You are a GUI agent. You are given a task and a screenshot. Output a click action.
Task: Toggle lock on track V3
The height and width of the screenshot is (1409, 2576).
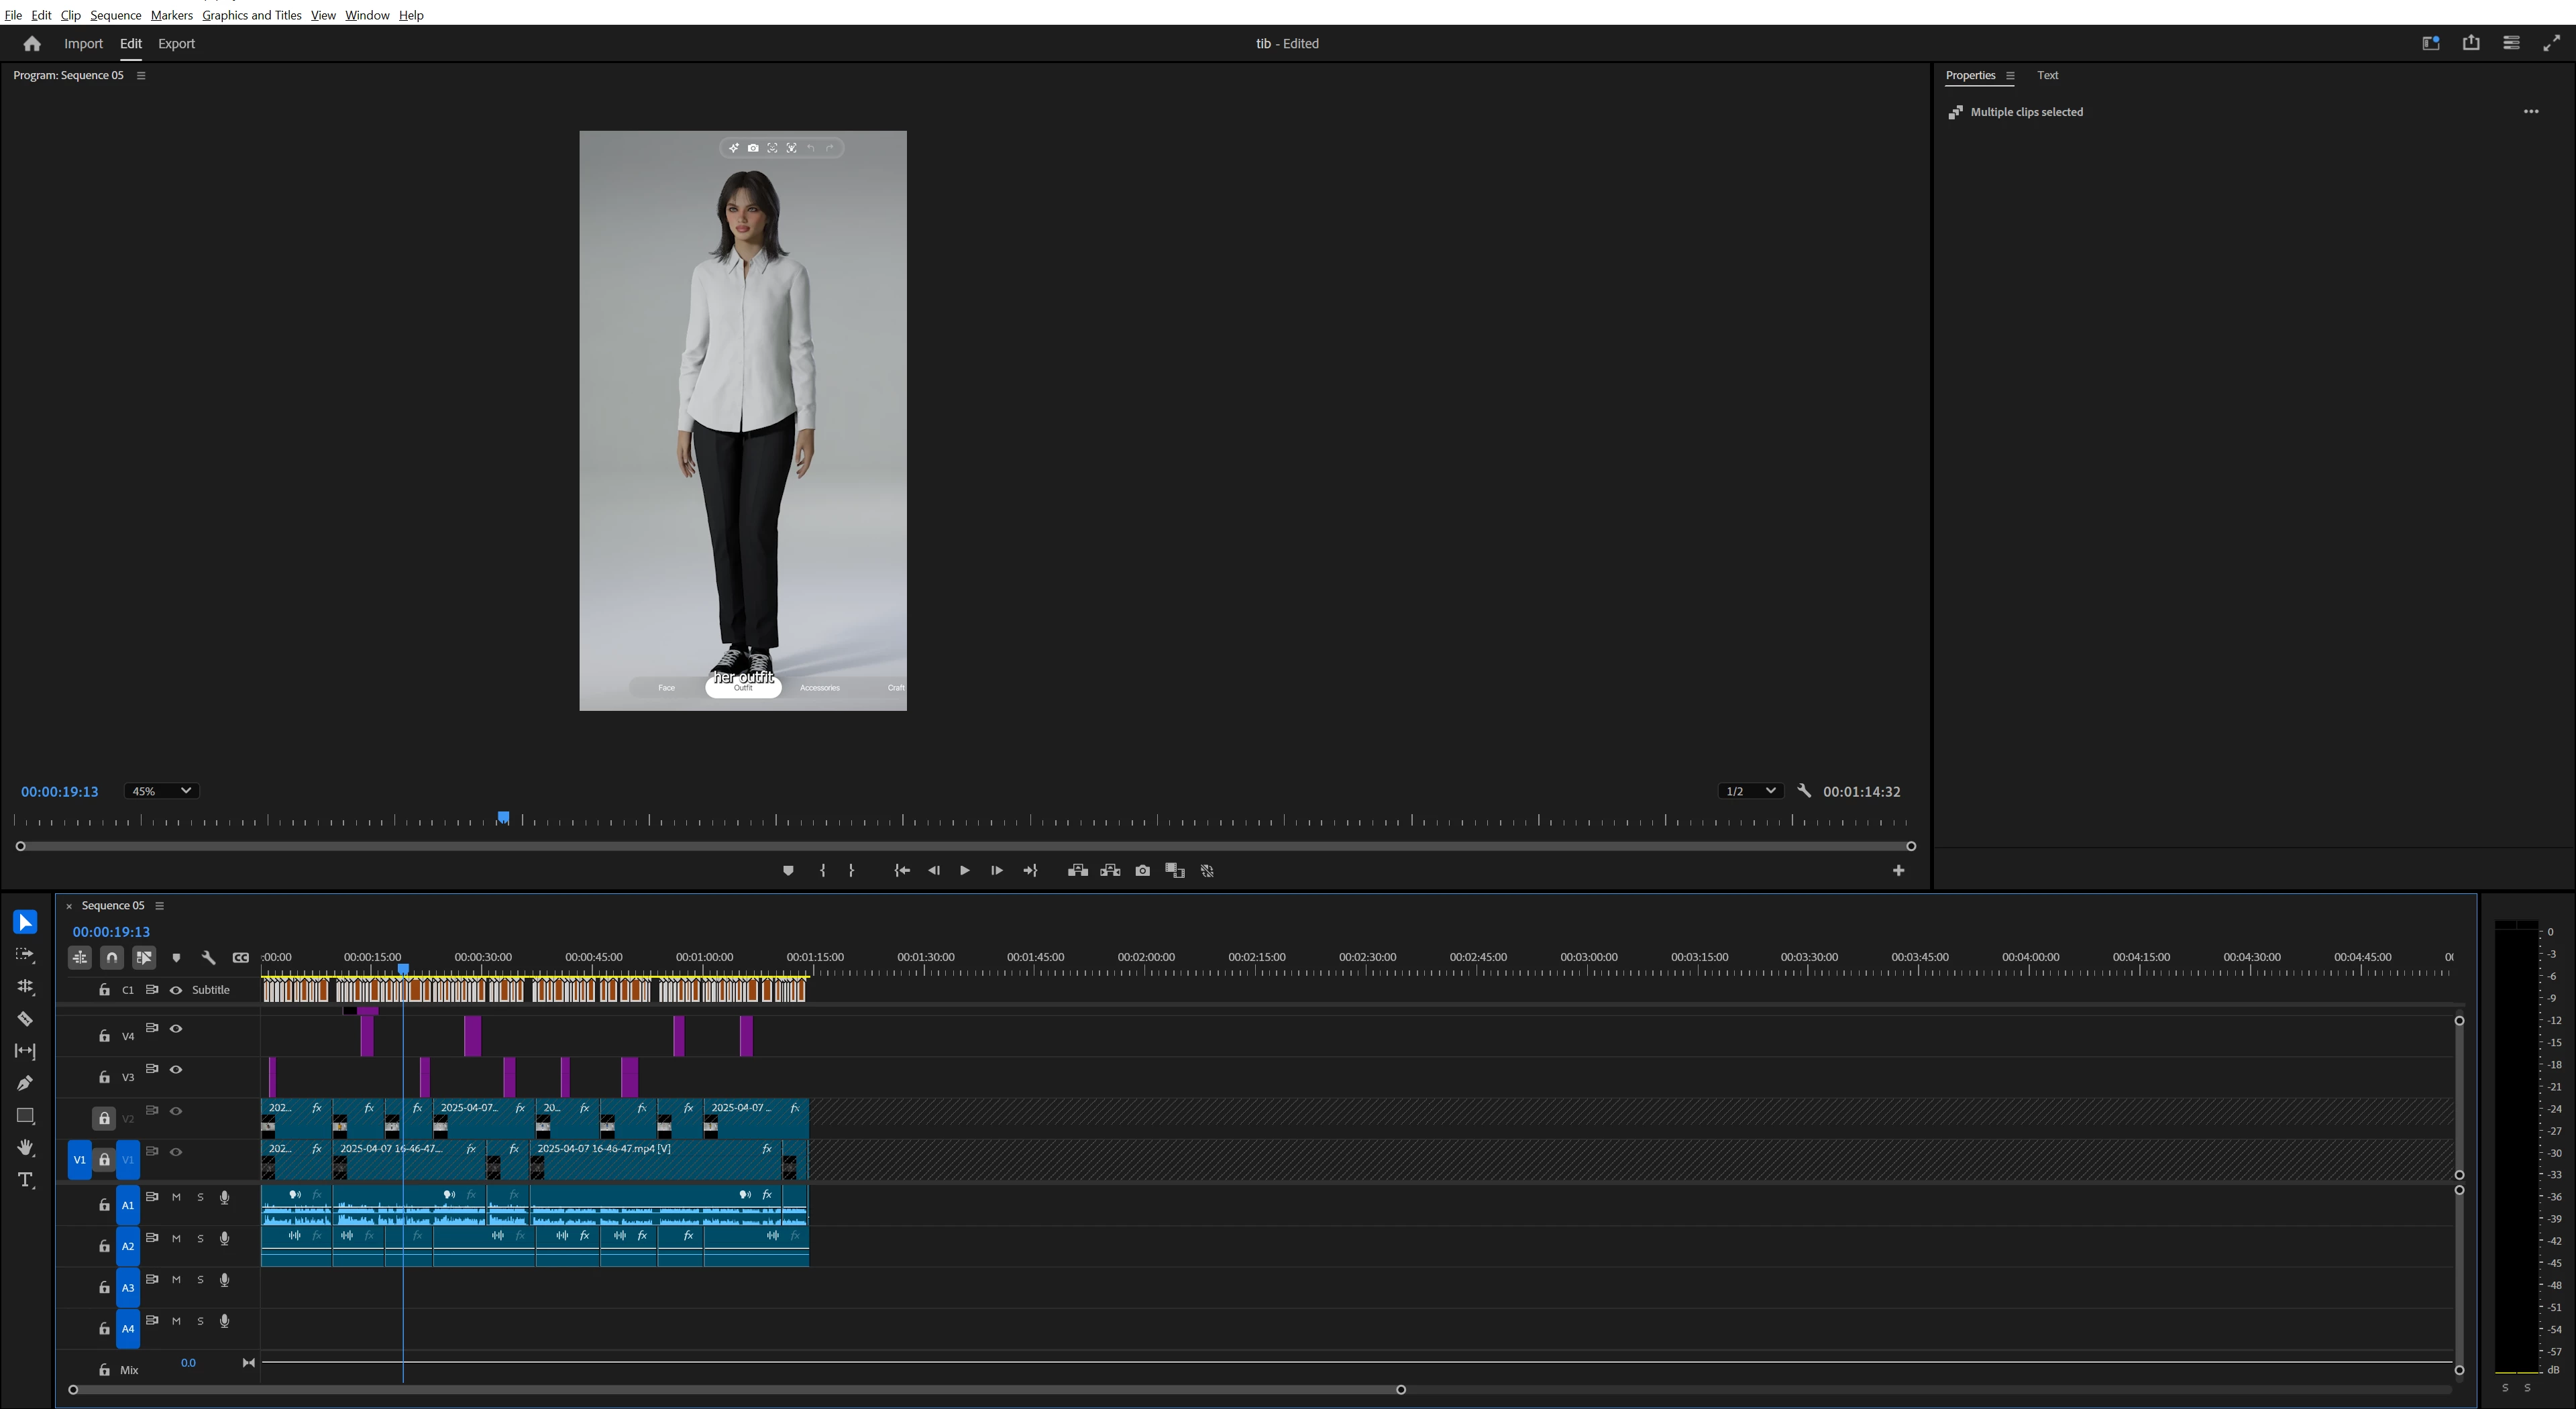click(104, 1078)
